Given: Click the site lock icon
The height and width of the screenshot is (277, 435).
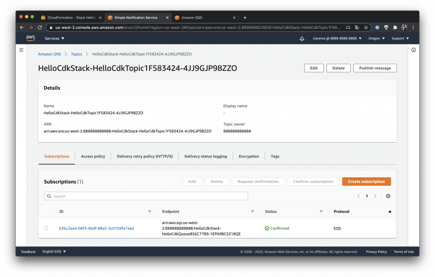Looking at the screenshot, I should 51,28.
